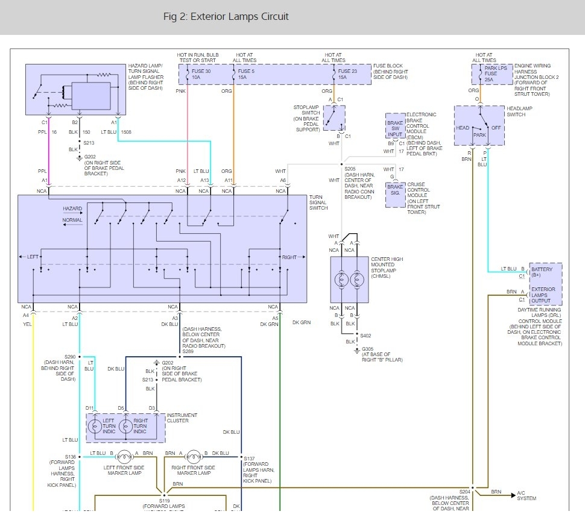Click the Brake Sig. cruise control box

tap(395, 195)
